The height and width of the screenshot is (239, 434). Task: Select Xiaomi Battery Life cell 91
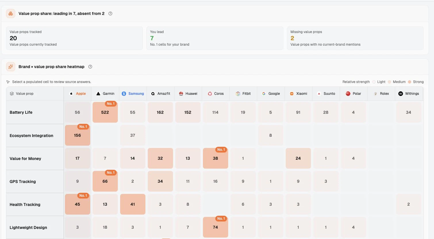click(x=298, y=112)
